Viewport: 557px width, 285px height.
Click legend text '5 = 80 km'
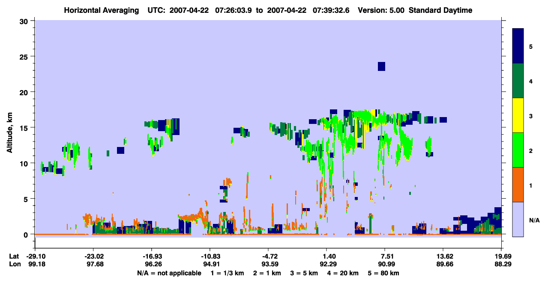click(x=383, y=273)
